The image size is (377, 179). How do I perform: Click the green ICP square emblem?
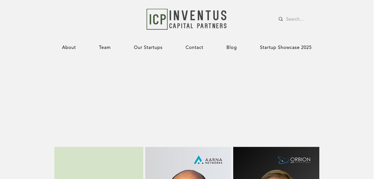click(x=157, y=19)
